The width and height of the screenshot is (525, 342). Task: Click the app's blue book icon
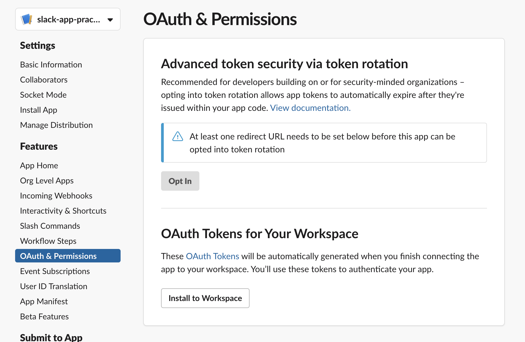(x=26, y=19)
